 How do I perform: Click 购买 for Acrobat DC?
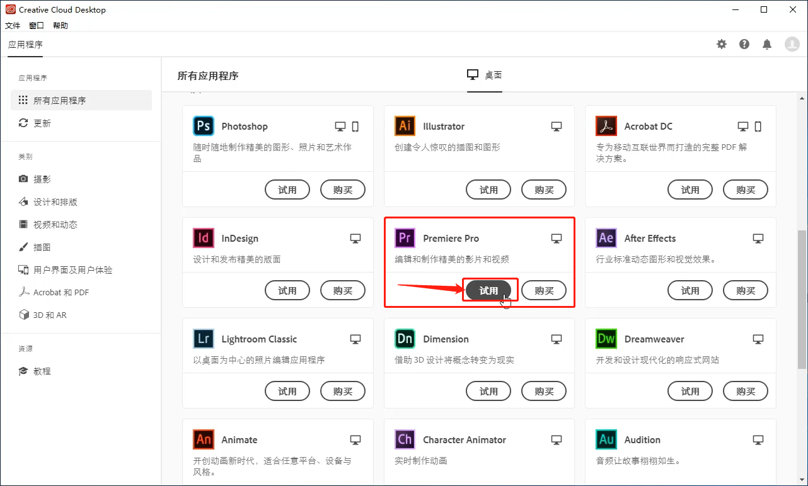pyautogui.click(x=746, y=189)
